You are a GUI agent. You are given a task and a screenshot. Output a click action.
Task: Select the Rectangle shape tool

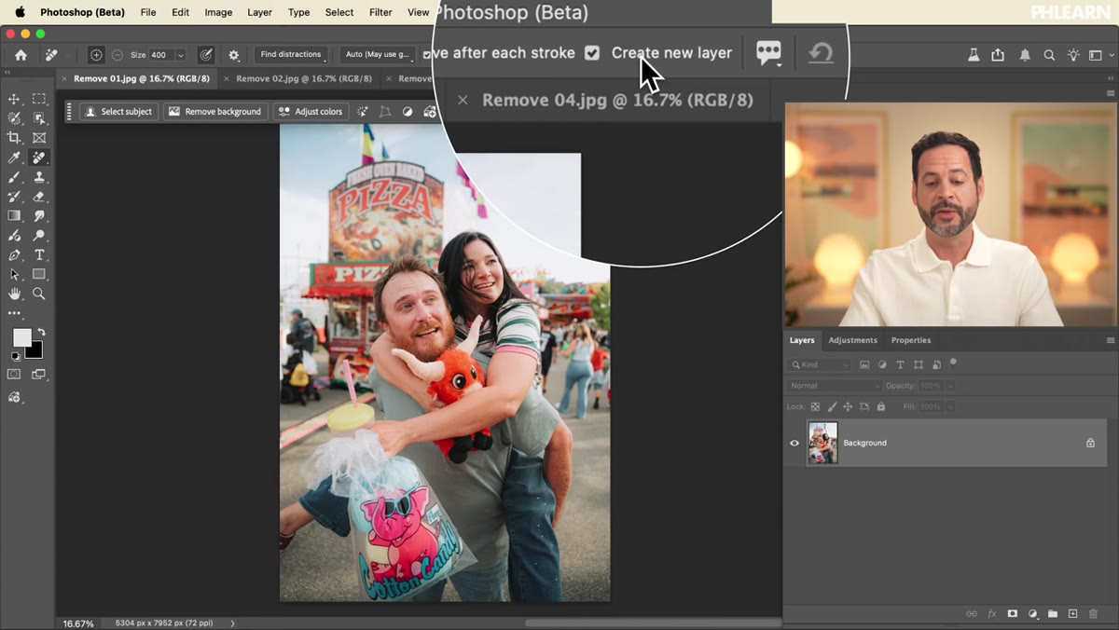(x=39, y=275)
